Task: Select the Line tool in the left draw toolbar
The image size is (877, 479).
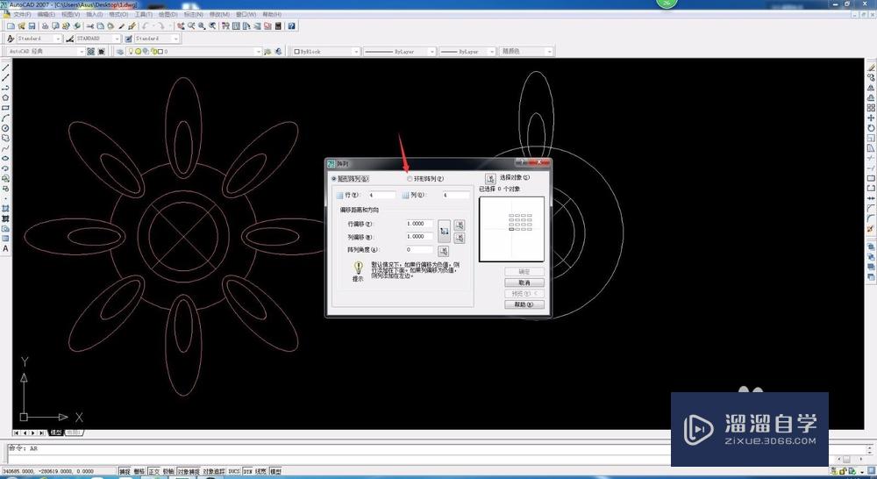Action: pos(5,68)
